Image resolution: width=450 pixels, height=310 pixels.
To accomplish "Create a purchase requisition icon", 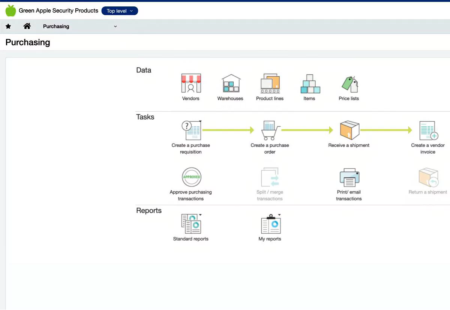I will tap(191, 130).
